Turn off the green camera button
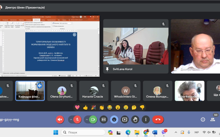 pyautogui.click(x=93, y=119)
